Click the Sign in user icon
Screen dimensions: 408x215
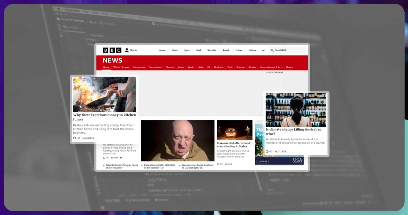pos(127,50)
